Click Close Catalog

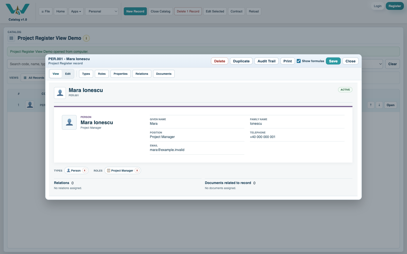pyautogui.click(x=161, y=11)
